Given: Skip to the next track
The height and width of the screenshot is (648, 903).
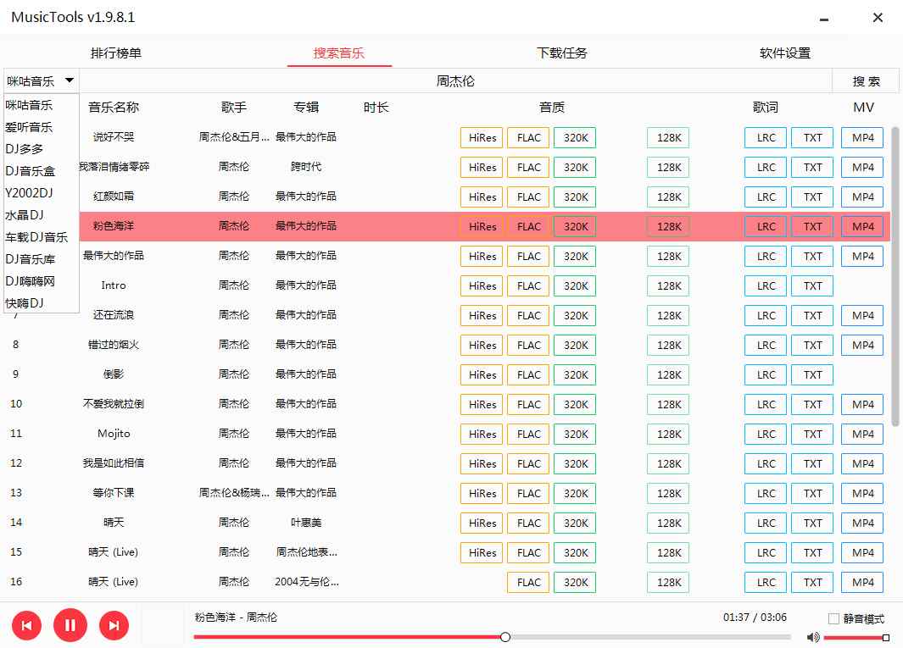Looking at the screenshot, I should coord(114,626).
